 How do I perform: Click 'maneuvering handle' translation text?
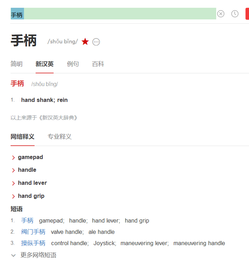[x=199, y=243]
